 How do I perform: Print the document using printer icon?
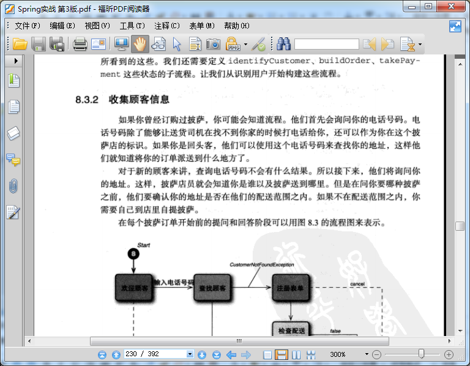pos(80,44)
